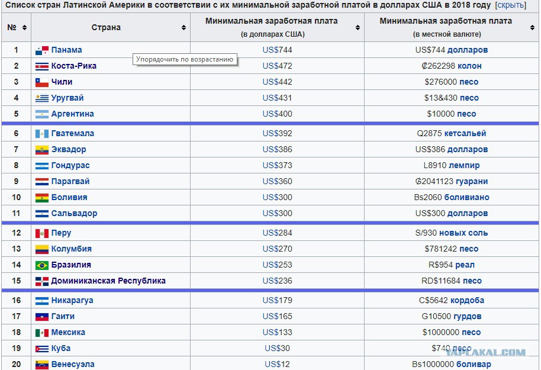
Task: Open the Доминиканская Республика link
Action: pyautogui.click(x=108, y=281)
